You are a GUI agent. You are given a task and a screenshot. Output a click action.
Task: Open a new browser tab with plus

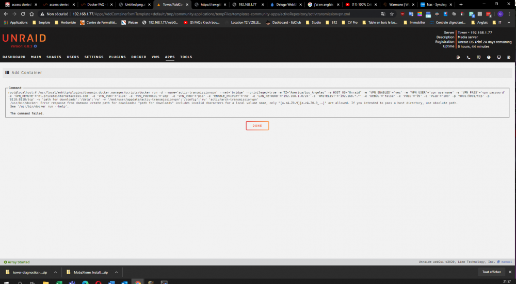tap(461, 5)
